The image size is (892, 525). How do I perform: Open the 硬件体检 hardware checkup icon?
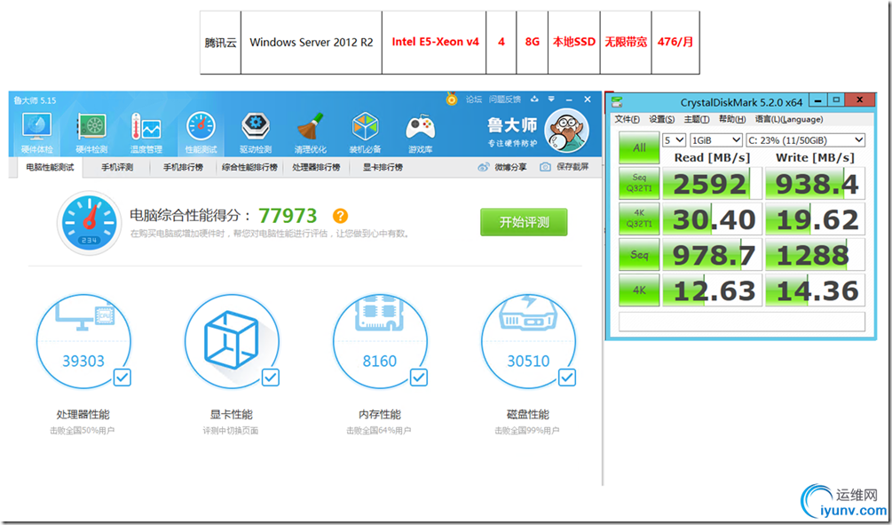coord(37,132)
